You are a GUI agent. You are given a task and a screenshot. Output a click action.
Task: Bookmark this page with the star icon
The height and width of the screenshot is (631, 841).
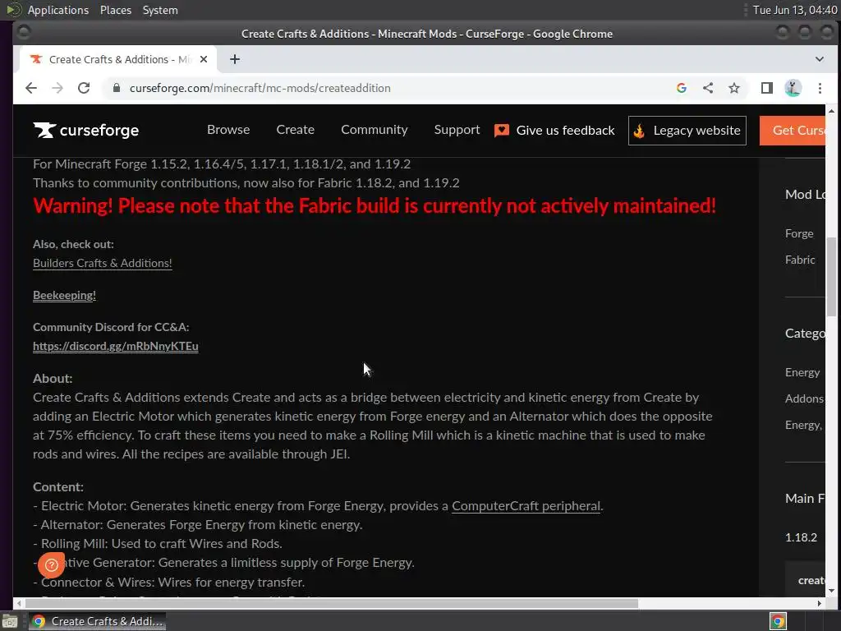[x=734, y=88]
